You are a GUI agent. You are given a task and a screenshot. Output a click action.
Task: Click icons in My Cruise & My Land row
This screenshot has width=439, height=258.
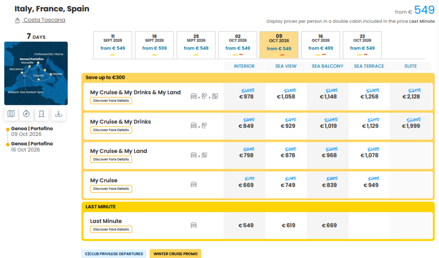tap(199, 155)
